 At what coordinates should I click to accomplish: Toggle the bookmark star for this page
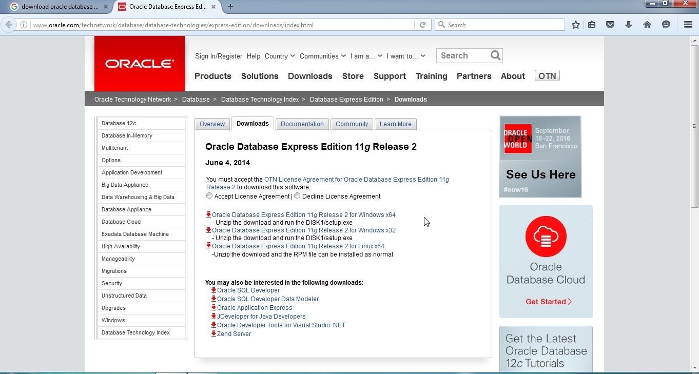[x=575, y=24]
